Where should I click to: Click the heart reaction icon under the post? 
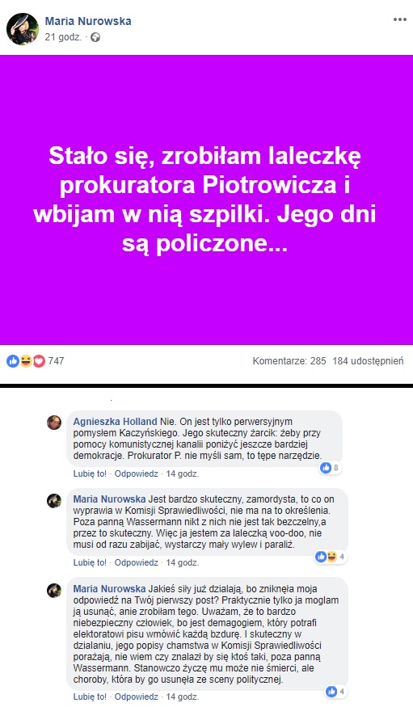[x=40, y=360]
